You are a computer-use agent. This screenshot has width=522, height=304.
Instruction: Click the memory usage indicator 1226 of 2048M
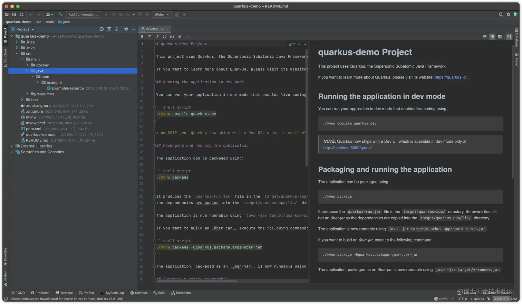[505, 299]
